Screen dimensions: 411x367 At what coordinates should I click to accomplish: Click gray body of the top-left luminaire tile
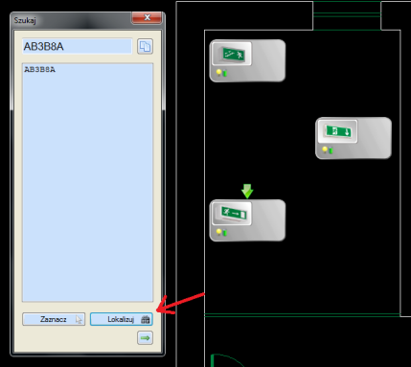tap(268, 60)
